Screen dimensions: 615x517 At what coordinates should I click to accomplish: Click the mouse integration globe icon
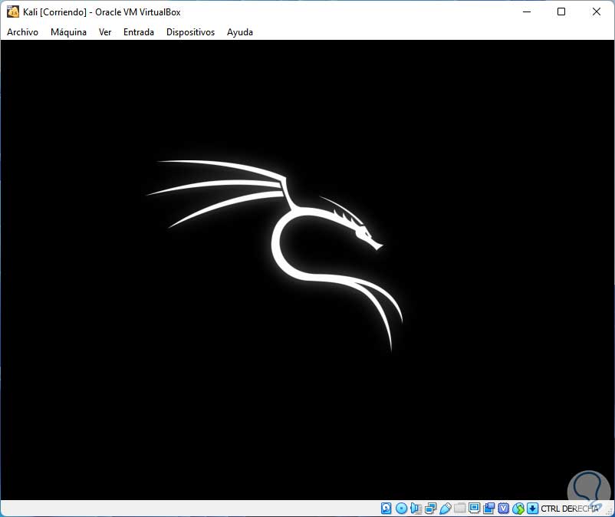tap(518, 509)
